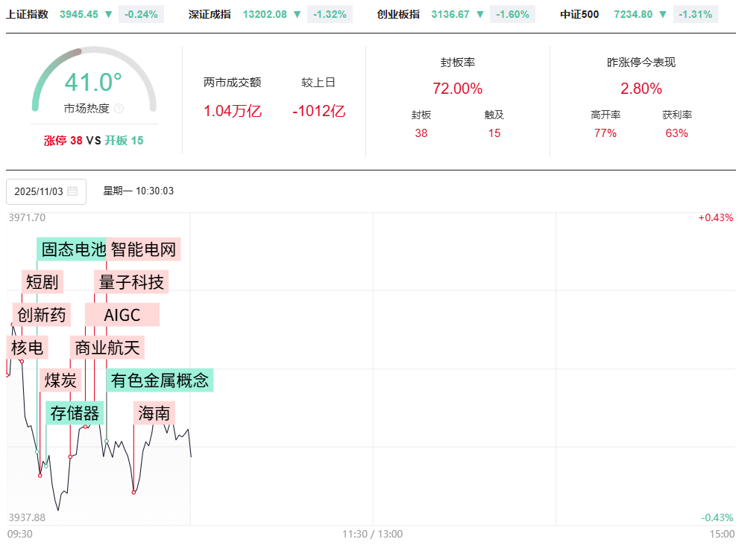
Task: Click the 上证指数 index name
Action: (27, 14)
